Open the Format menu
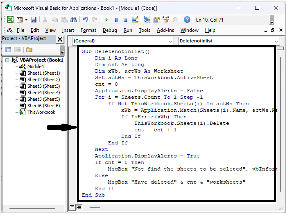The height and width of the screenshot is (215, 287). coord(88,30)
